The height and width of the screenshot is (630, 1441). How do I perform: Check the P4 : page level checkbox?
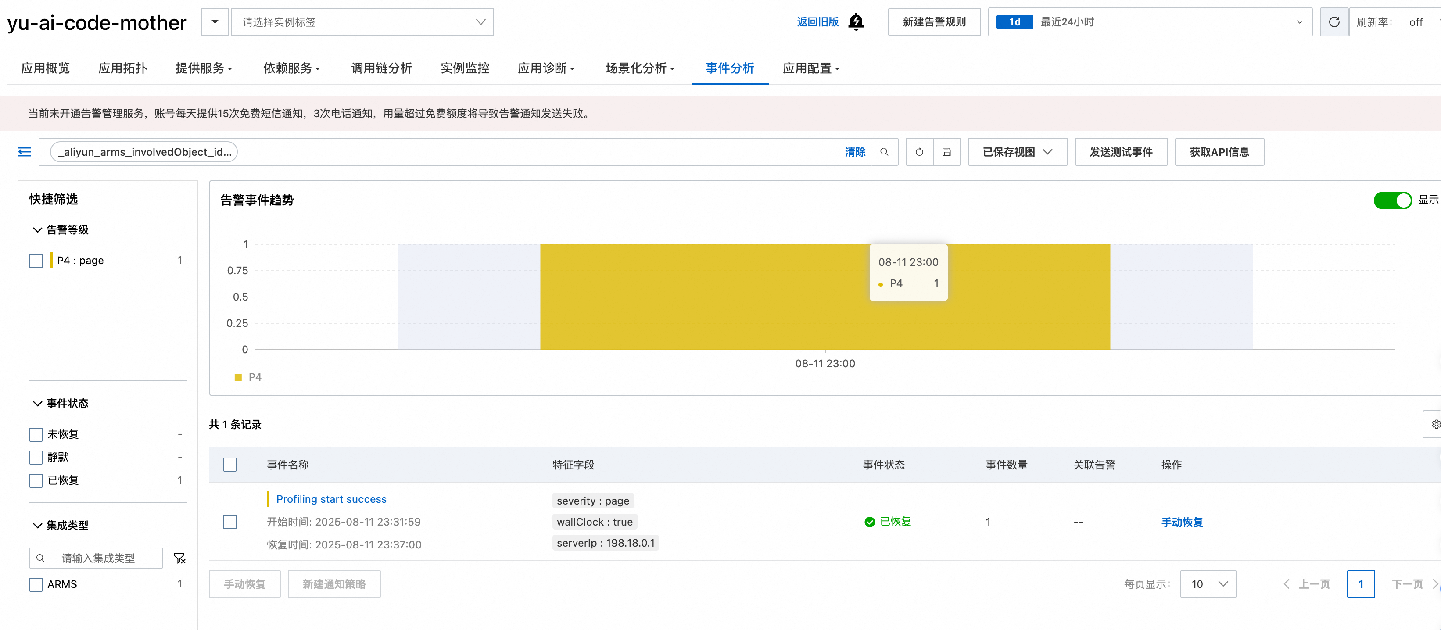pos(36,261)
